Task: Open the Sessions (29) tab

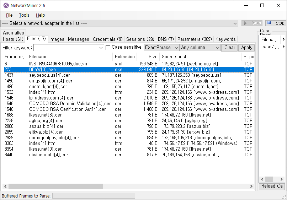Action: [140, 39]
